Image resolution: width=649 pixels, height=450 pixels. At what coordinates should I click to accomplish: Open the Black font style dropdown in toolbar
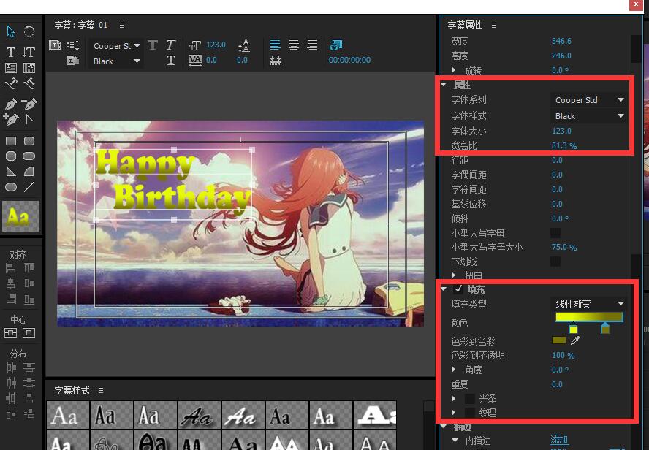(116, 61)
